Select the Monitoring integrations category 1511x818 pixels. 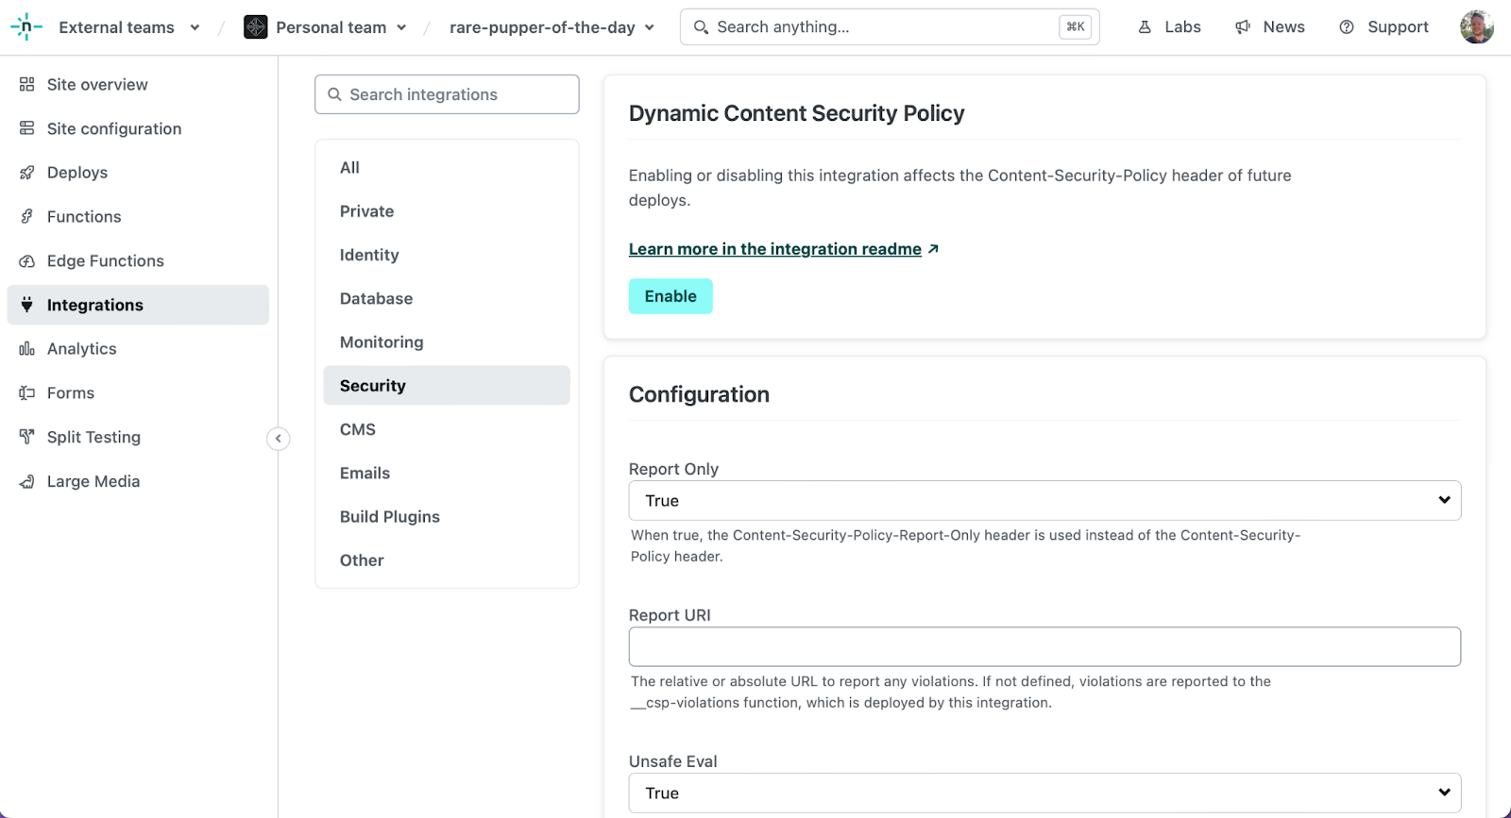coord(382,342)
